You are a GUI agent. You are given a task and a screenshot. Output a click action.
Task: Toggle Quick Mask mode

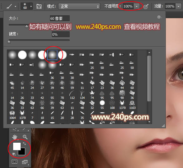coord(15,162)
